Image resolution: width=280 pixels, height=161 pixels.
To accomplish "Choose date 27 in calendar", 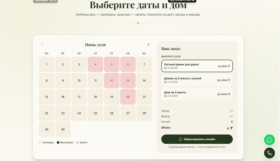I will [x=128, y=113].
